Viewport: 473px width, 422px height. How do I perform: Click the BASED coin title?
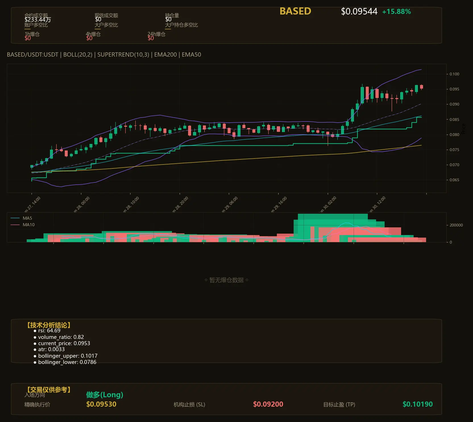pos(295,11)
